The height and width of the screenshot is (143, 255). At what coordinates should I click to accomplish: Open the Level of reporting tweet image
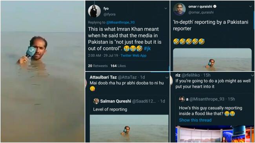pyautogui.click(x=129, y=129)
